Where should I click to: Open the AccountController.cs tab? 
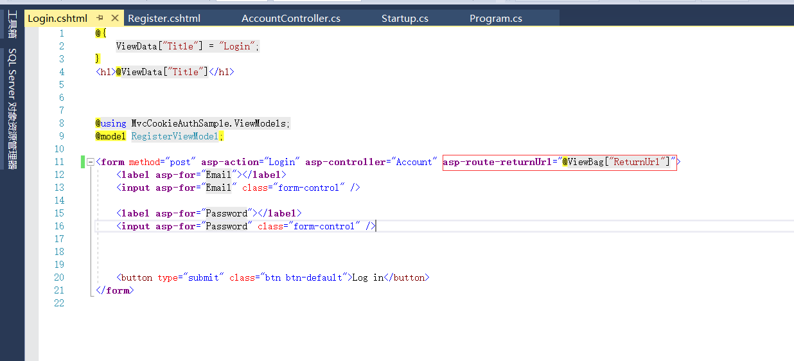[x=291, y=19]
